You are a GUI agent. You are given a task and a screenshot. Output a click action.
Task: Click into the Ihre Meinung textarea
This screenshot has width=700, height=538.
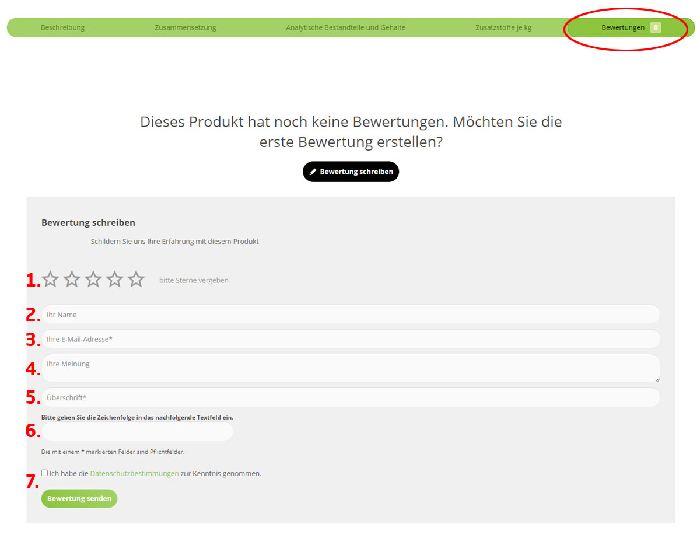tap(351, 368)
